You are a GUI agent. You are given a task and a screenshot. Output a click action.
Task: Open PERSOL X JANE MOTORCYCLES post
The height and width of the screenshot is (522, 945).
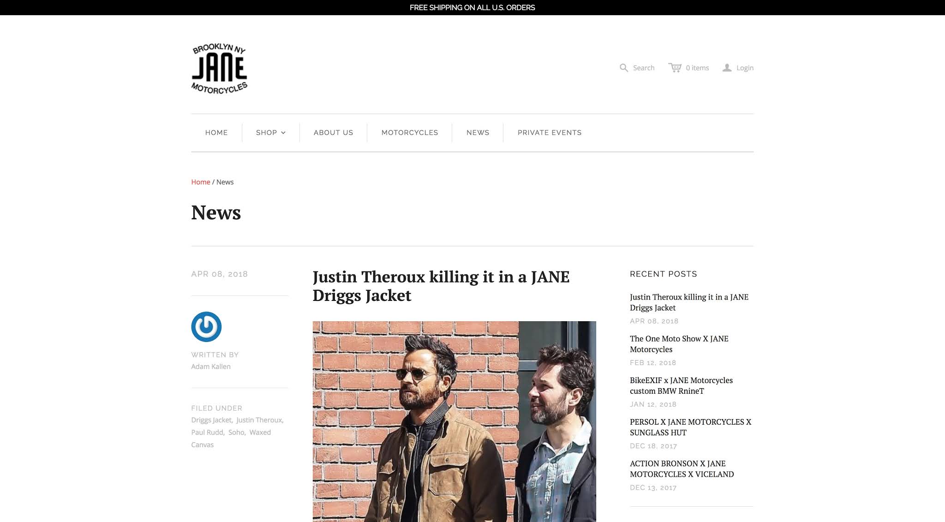coord(690,427)
